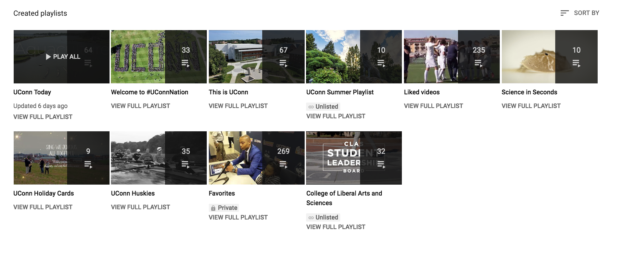This screenshot has height=253, width=636.
Task: Click the campus building aerial thumbnail
Action: 257,57
